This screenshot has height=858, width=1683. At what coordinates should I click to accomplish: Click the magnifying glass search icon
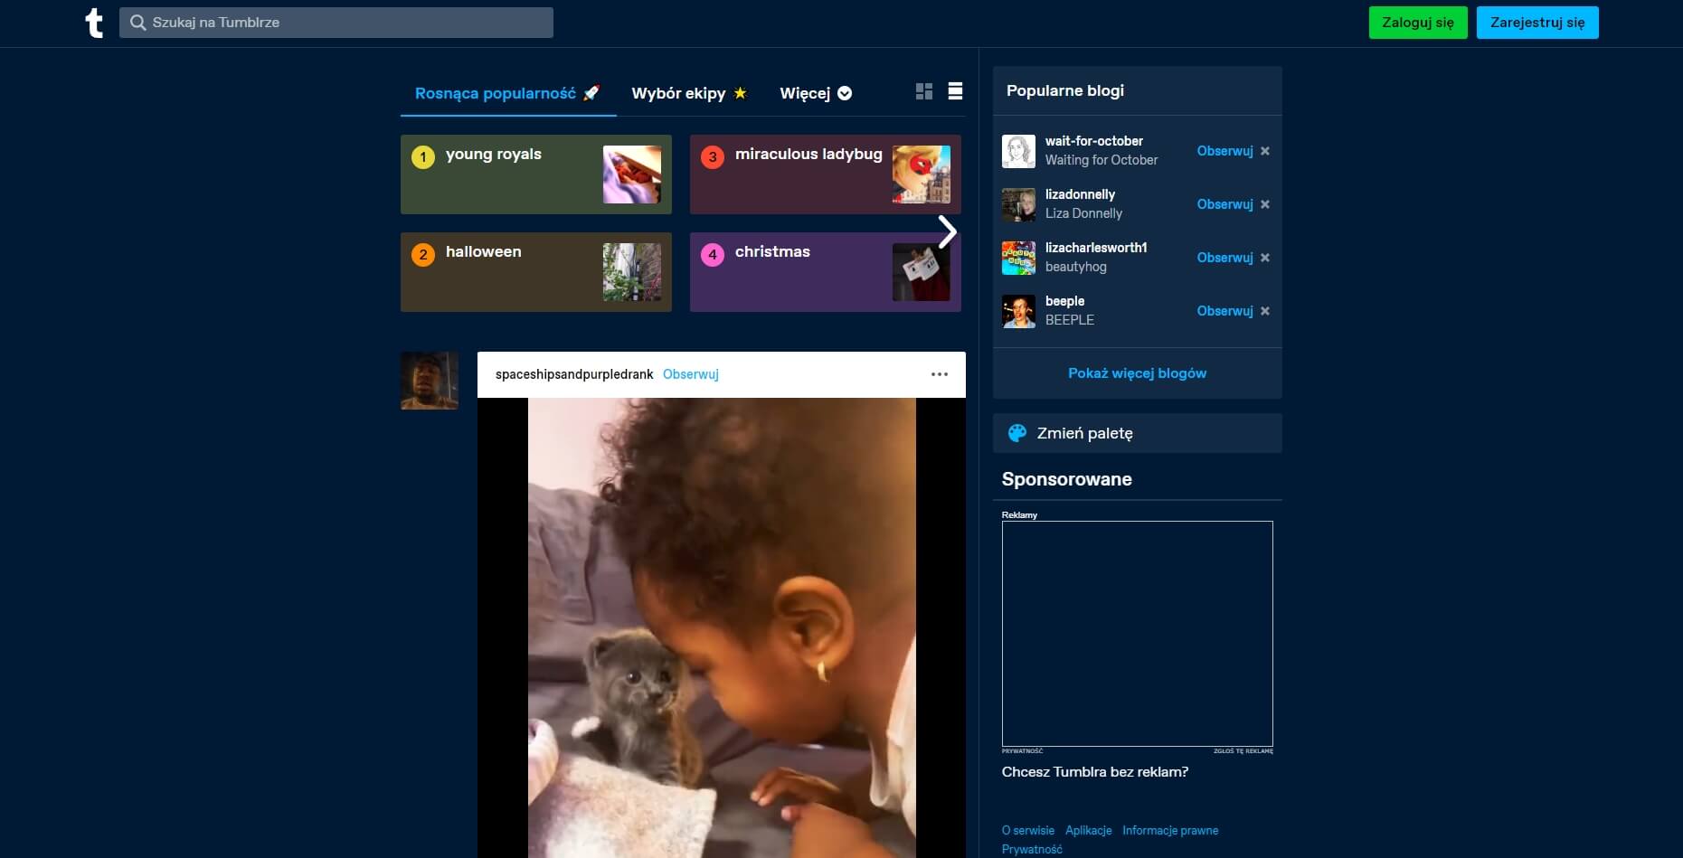140,22
